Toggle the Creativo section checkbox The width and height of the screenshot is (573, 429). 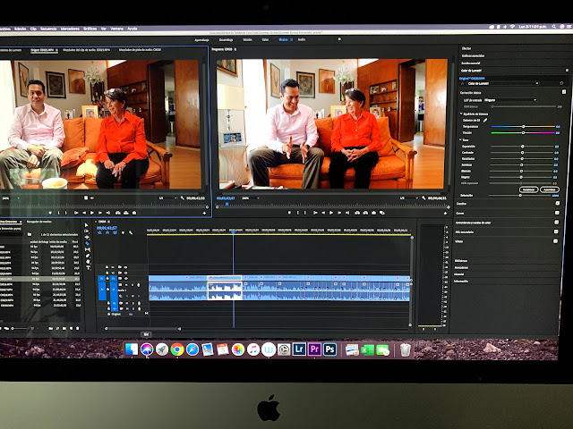click(x=557, y=204)
